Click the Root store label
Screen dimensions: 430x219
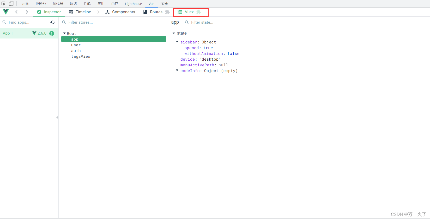point(71,34)
